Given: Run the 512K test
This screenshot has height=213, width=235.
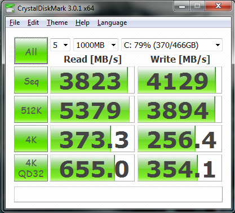Looking at the screenshot, I should point(31,109).
